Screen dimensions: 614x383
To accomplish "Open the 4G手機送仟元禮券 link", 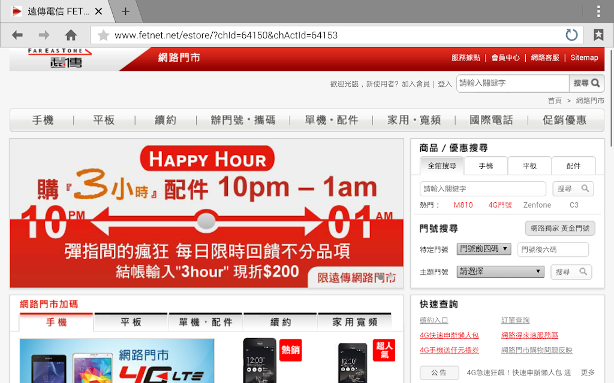I will [x=449, y=351].
